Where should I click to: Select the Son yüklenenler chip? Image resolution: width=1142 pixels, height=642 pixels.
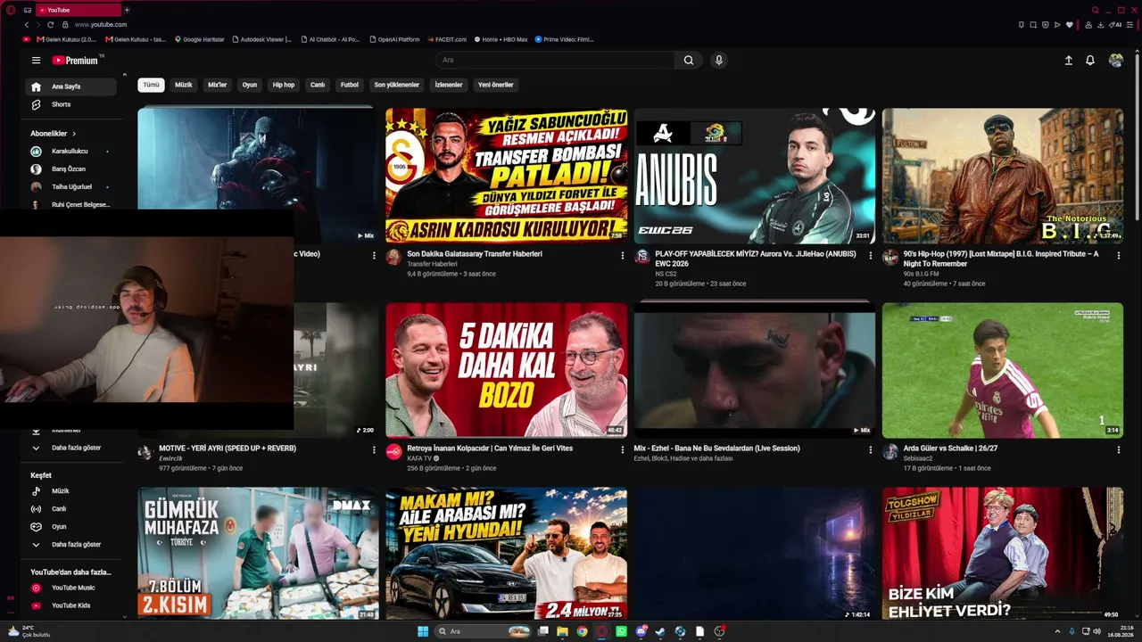point(397,85)
